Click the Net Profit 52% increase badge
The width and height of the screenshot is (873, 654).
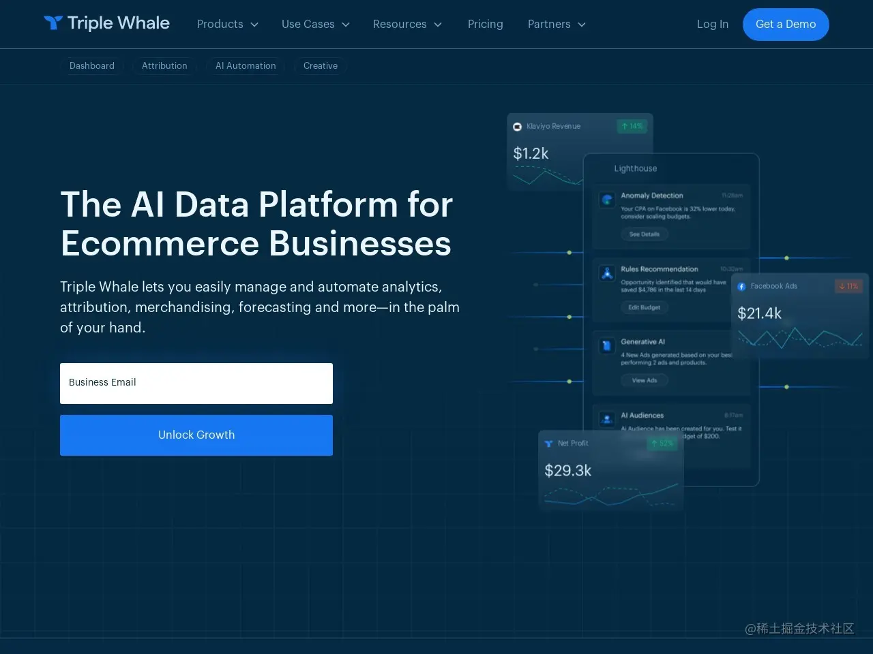(662, 443)
